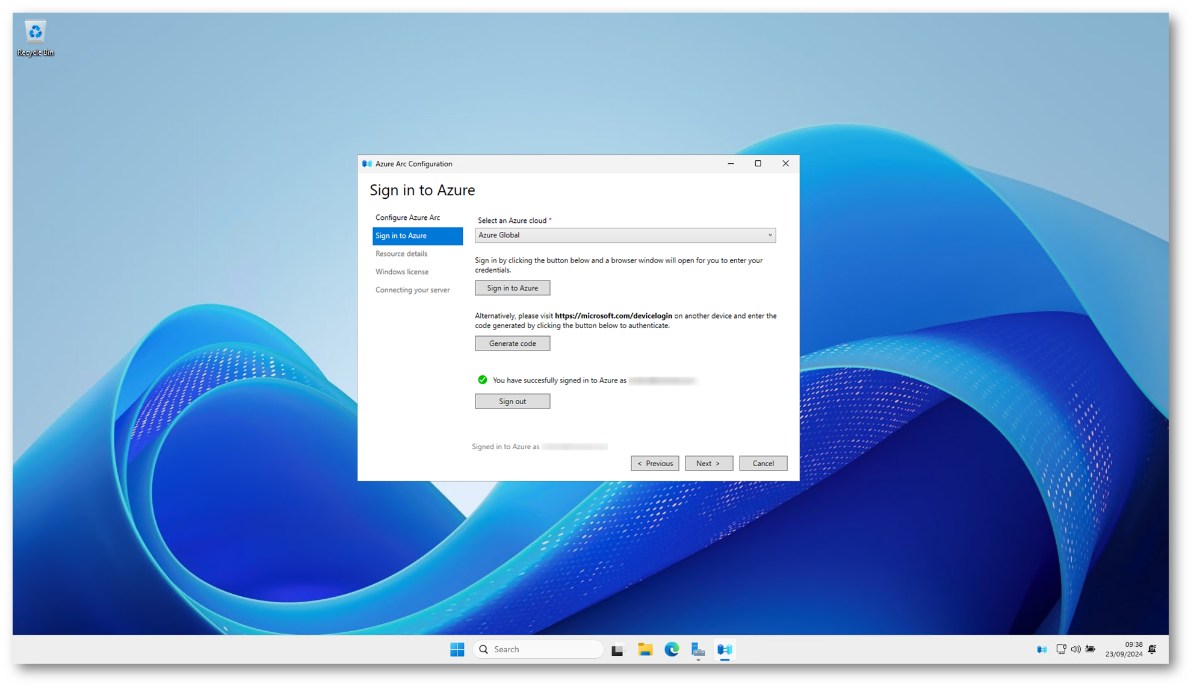The height and width of the screenshot is (689, 1194).
Task: Click the Windows Start button
Action: pos(457,649)
